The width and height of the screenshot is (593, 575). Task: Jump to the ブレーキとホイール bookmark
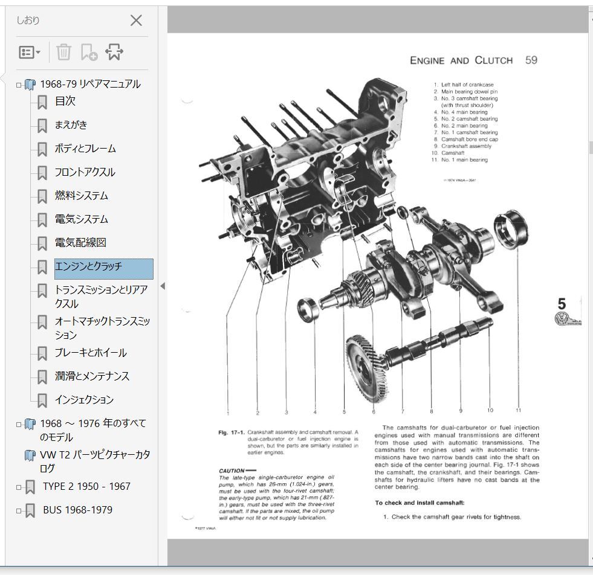(x=91, y=353)
